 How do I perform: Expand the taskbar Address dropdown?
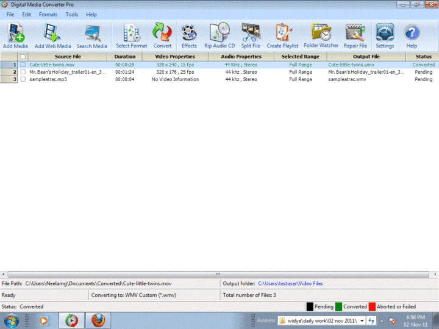pyautogui.click(x=362, y=320)
